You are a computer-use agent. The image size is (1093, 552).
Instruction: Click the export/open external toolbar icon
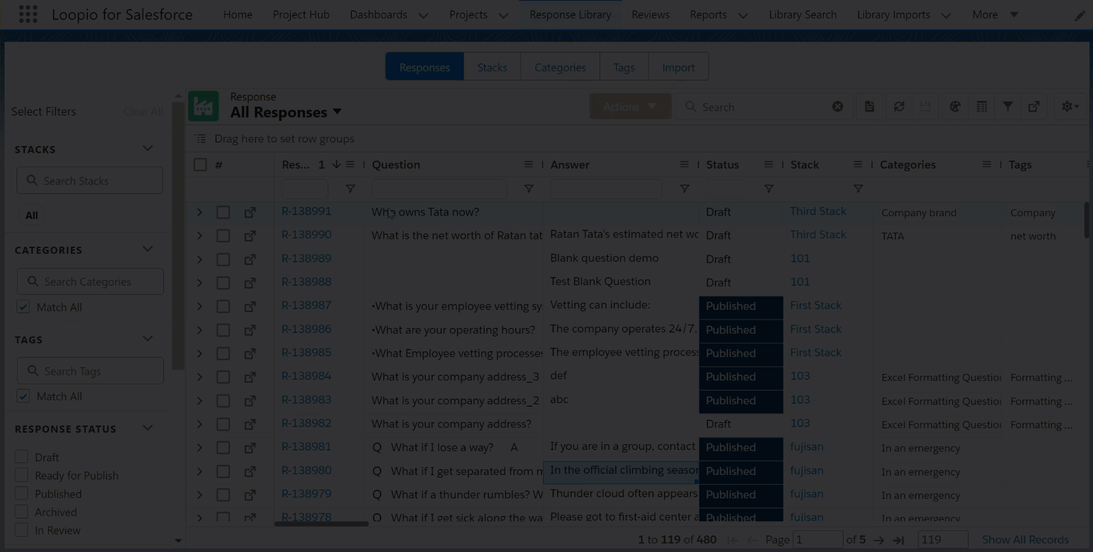point(1034,107)
